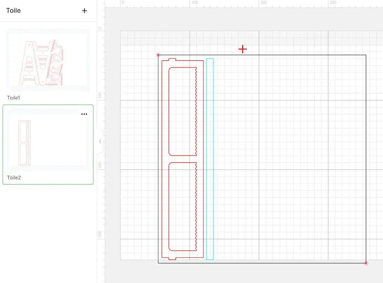383x283 pixels.
Task: Click the 200 mark on the vertical ruler
Action: [100, 165]
